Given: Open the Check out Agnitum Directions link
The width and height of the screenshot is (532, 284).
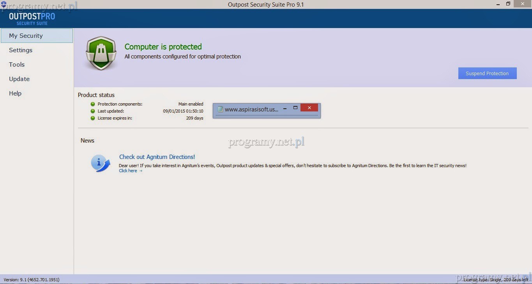Looking at the screenshot, I should point(157,157).
